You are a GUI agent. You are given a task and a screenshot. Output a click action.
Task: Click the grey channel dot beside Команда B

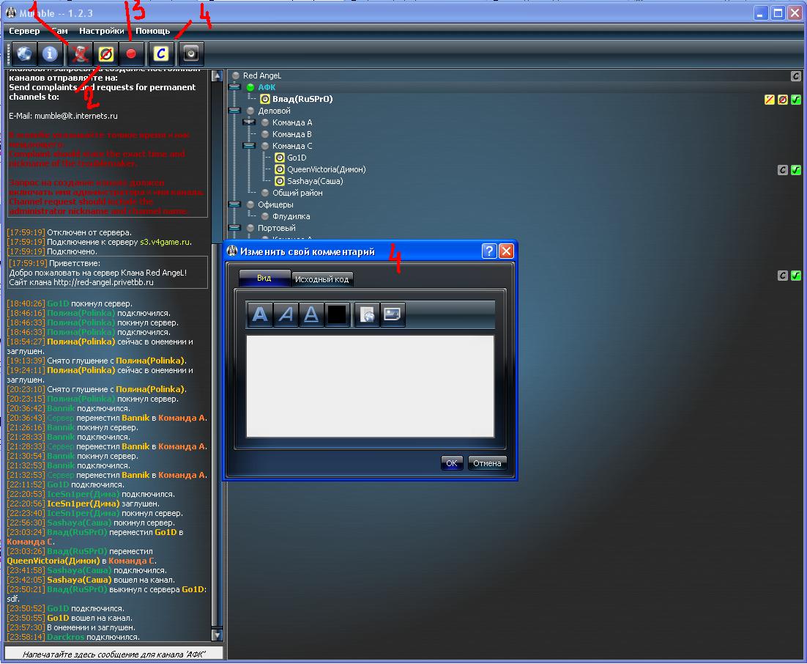[x=265, y=134]
